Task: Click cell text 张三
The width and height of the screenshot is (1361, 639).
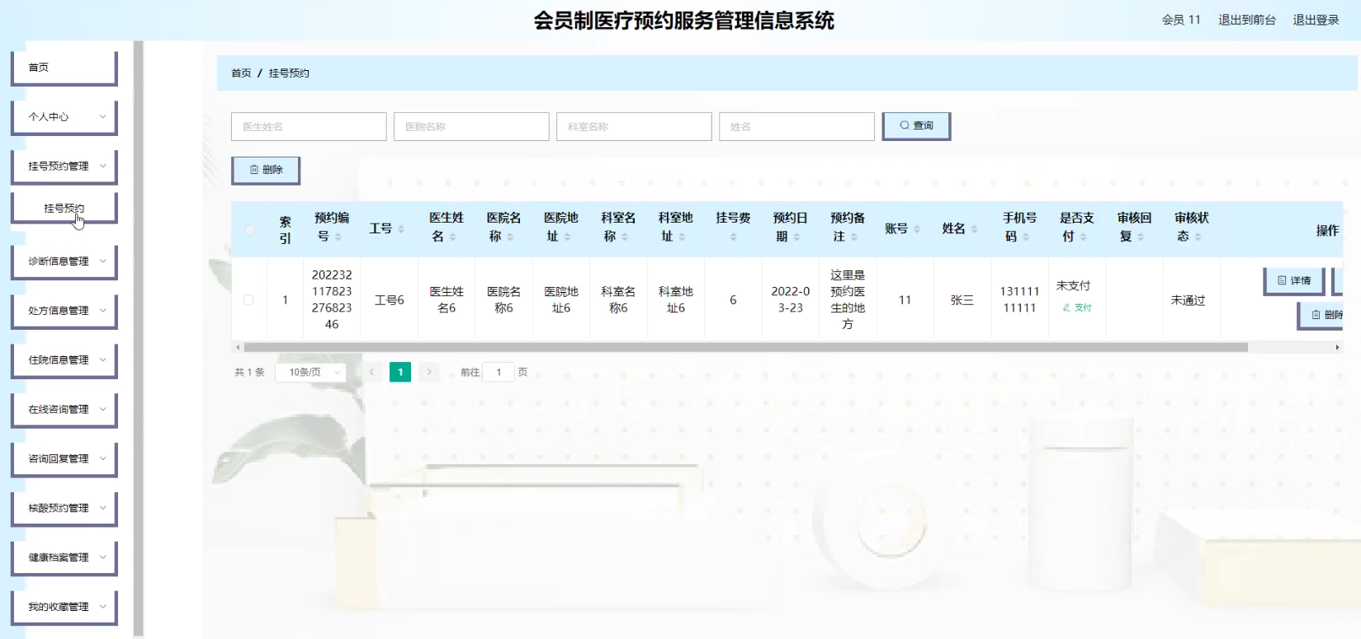Action: click(962, 300)
